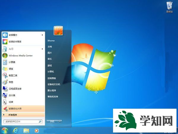Open 默认程序 default programs
Viewport: 178px width, 134px height.
[52, 91]
